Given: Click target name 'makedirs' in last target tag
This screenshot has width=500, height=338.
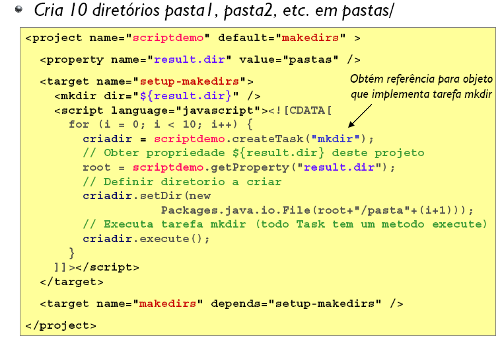Looking at the screenshot, I should (x=168, y=303).
